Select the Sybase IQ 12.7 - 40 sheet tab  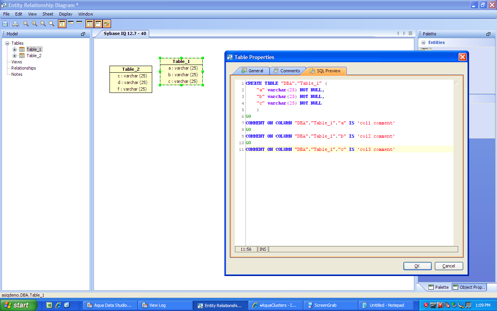click(125, 33)
